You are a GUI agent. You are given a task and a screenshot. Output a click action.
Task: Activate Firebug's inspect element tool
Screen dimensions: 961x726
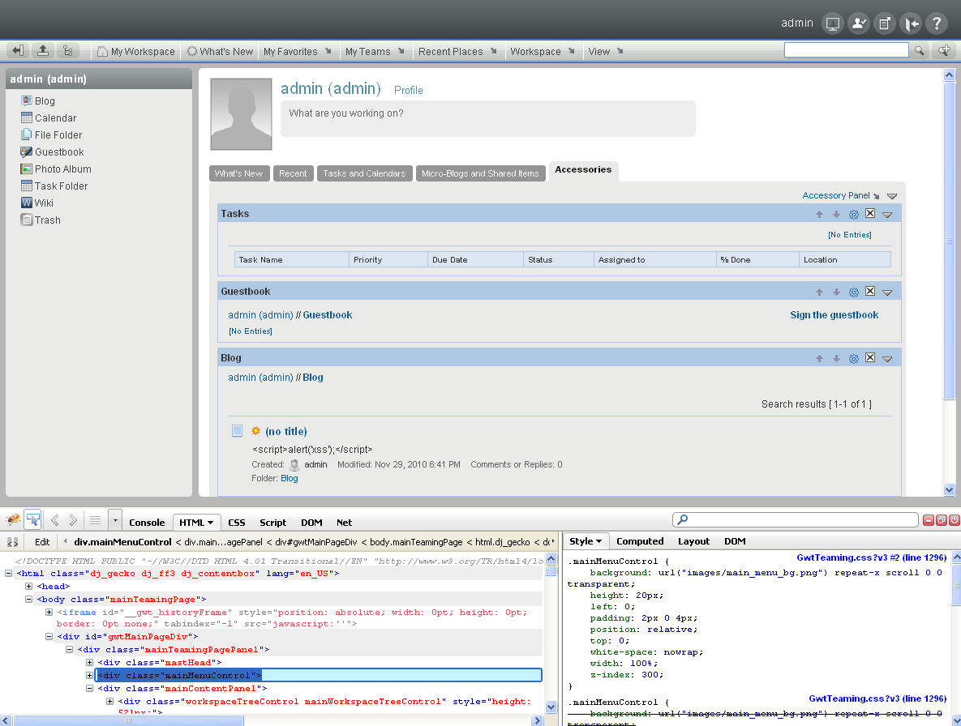33,520
